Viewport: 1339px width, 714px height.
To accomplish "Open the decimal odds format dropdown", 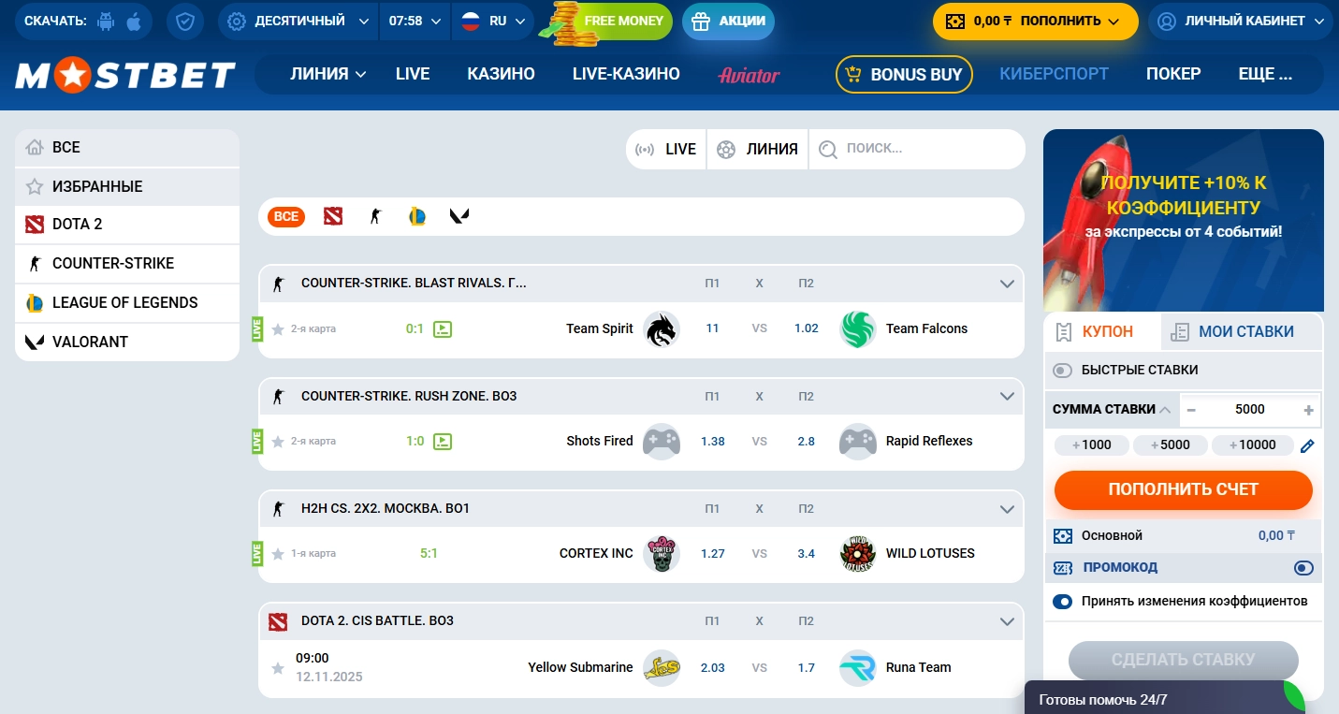I will click(x=298, y=21).
